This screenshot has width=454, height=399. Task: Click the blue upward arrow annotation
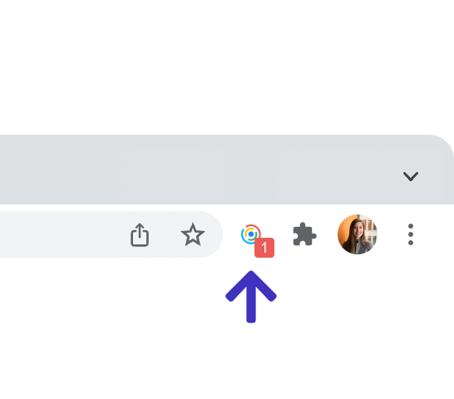[251, 297]
